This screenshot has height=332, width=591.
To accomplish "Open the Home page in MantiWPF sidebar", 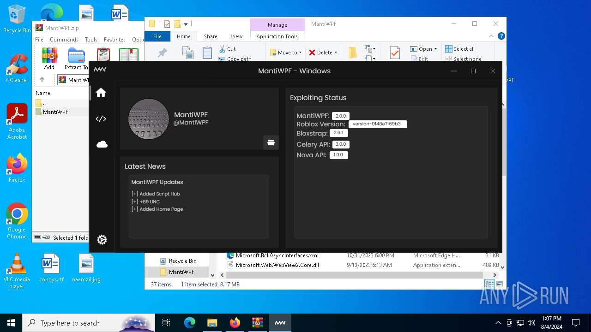I will point(101,93).
